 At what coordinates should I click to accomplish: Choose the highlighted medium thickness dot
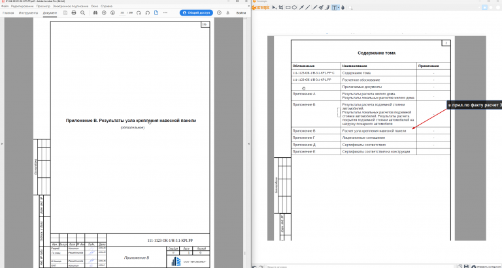point(484,8)
